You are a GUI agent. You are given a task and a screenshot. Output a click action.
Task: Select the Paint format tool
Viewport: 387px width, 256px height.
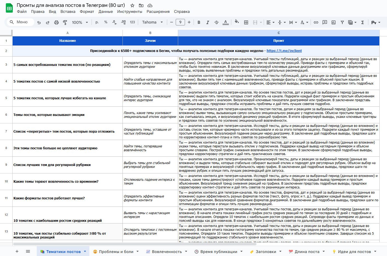click(65, 22)
